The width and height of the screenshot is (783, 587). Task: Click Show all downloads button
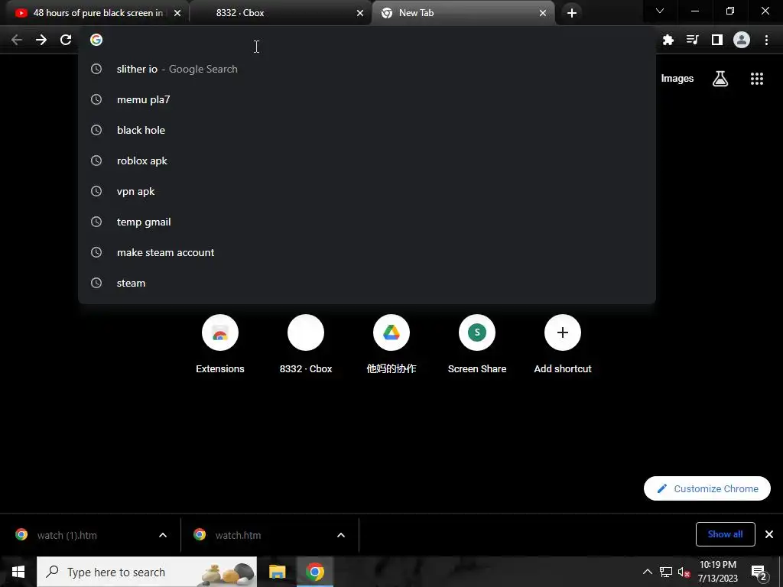click(x=725, y=534)
